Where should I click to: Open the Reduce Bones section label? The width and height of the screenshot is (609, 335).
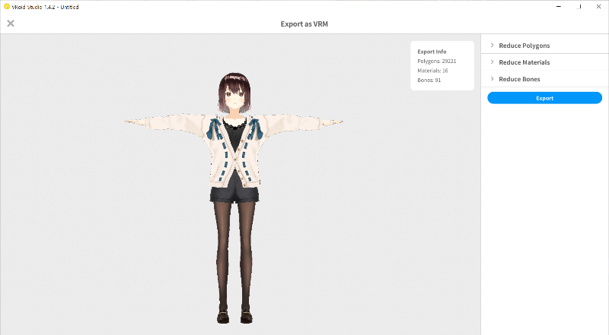(x=519, y=79)
